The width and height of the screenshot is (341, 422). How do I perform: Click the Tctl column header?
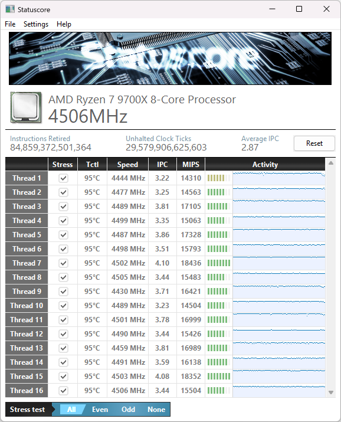92,165
